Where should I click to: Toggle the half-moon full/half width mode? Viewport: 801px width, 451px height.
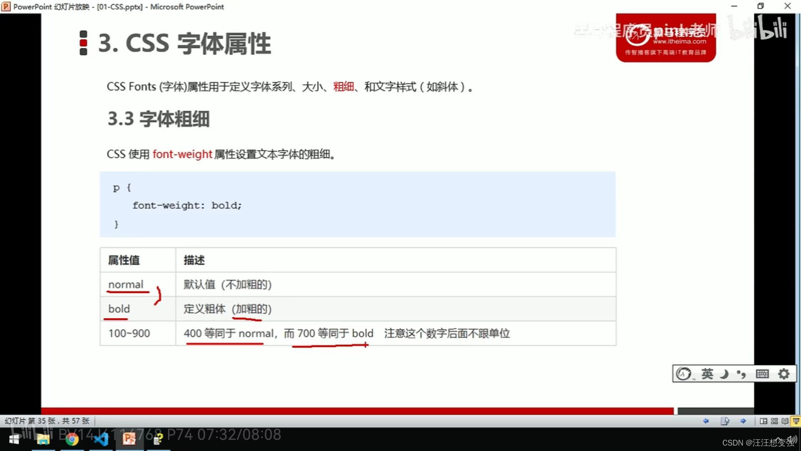[x=724, y=374]
